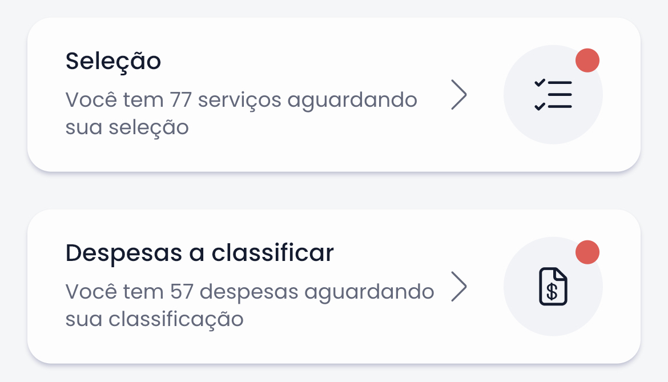Click the dollar sign inside the document icon

(x=552, y=291)
